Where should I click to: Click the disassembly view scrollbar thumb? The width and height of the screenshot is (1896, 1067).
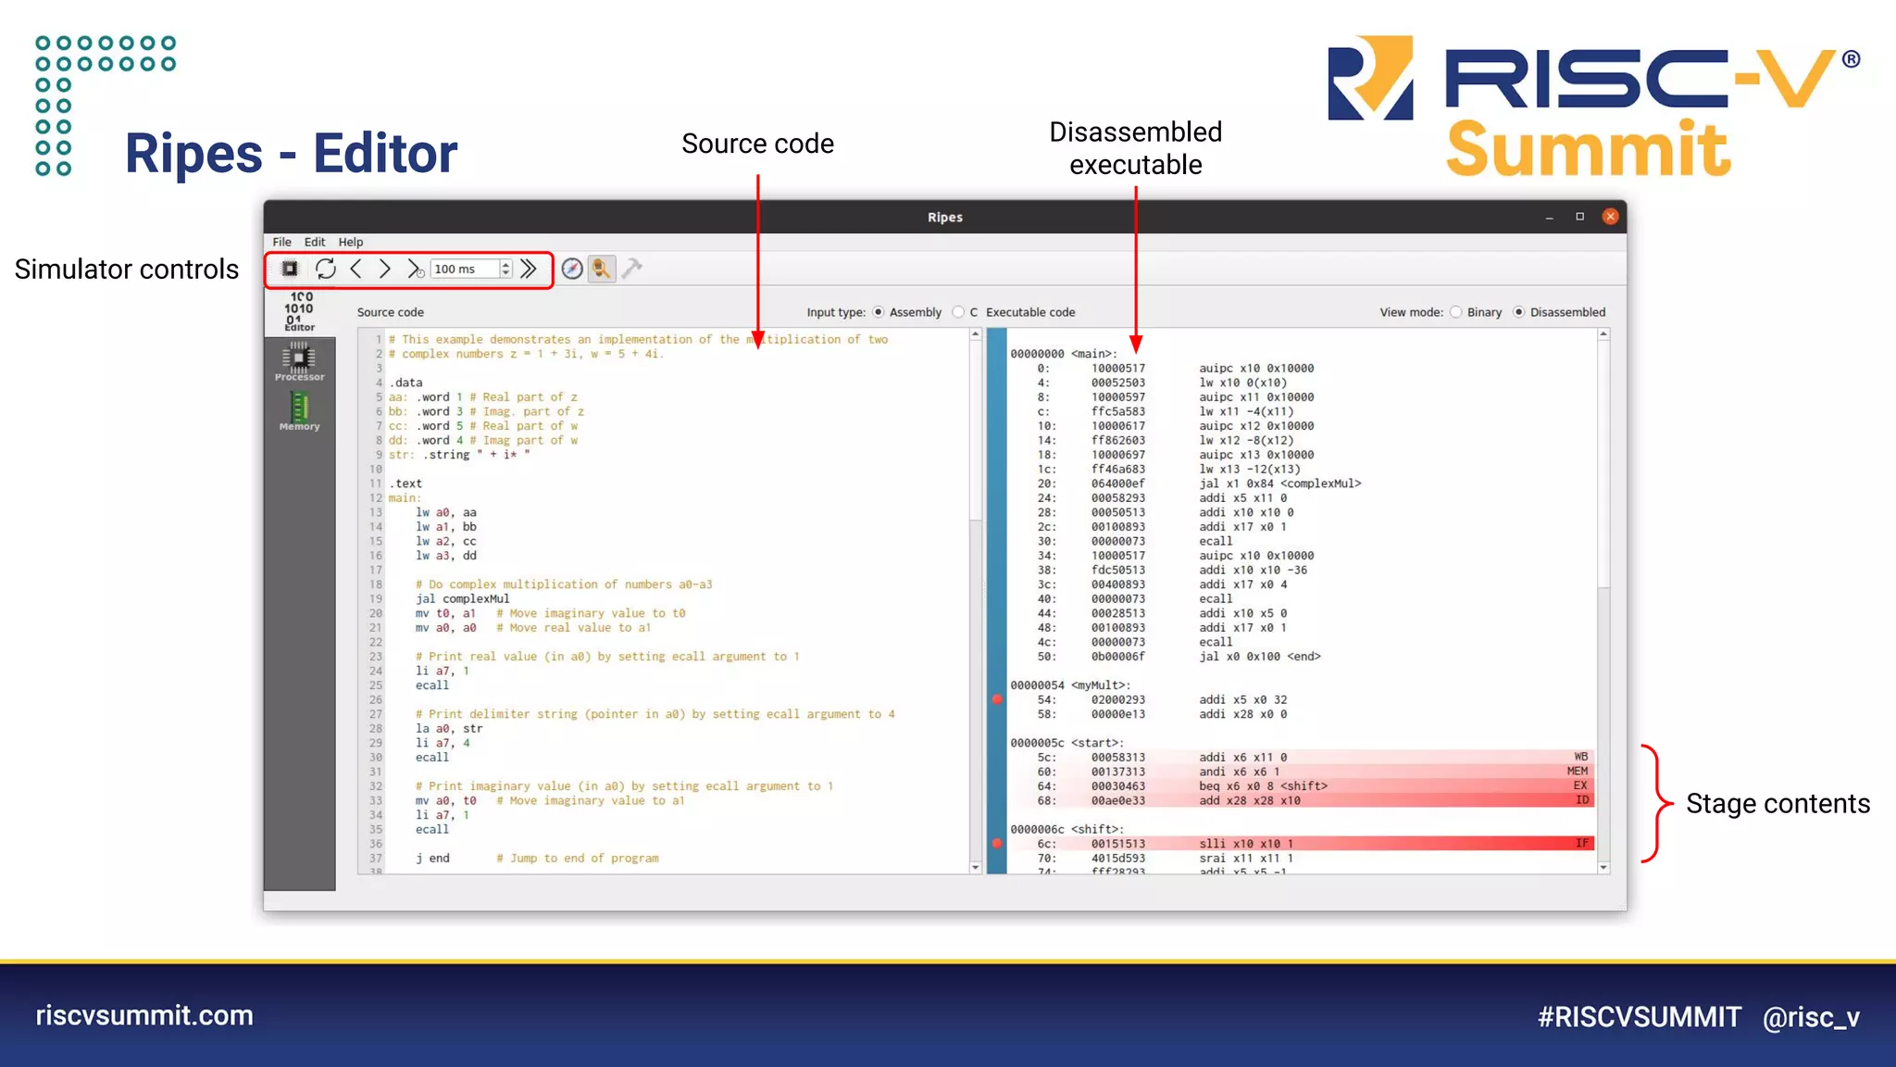tap(1603, 464)
